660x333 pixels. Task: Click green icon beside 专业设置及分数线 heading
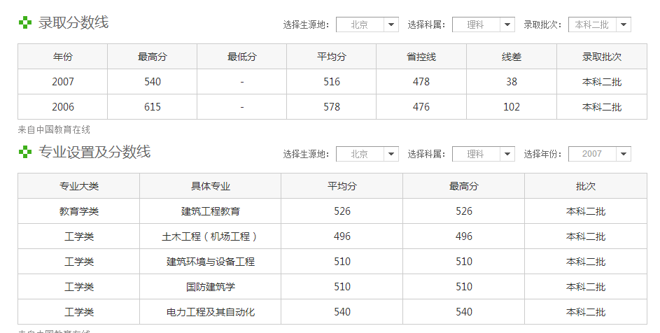point(25,152)
